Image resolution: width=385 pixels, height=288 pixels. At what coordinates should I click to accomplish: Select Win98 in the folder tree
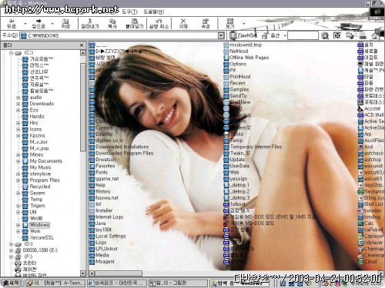[36, 218]
